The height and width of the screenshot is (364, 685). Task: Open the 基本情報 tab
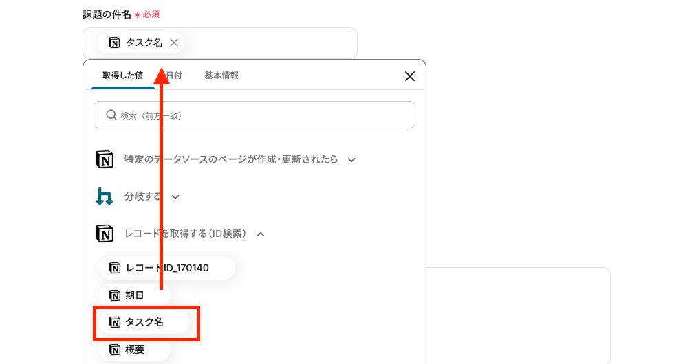[x=221, y=76]
